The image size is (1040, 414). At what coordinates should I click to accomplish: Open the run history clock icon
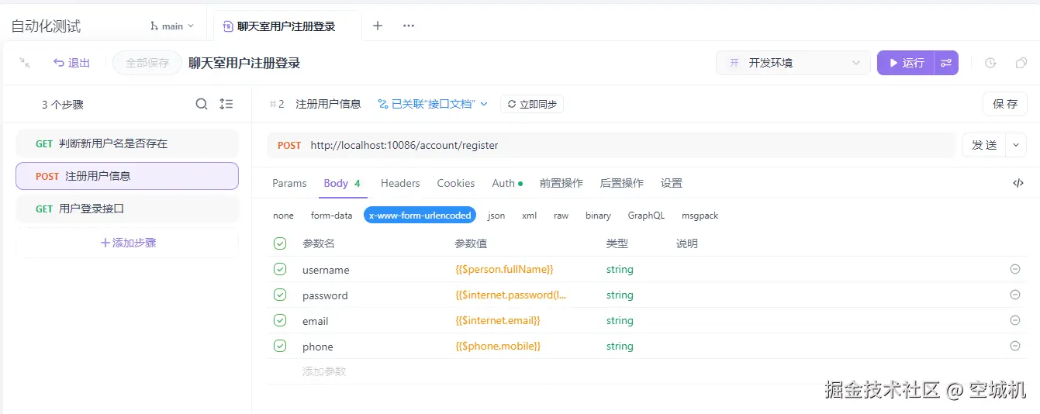tap(990, 63)
